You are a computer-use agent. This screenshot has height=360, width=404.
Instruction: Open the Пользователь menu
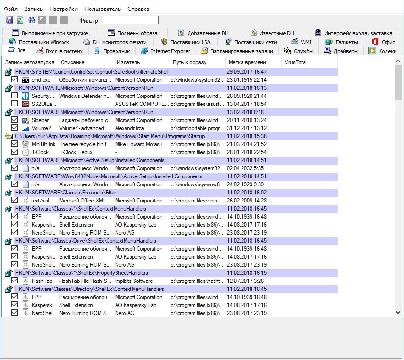tap(103, 9)
